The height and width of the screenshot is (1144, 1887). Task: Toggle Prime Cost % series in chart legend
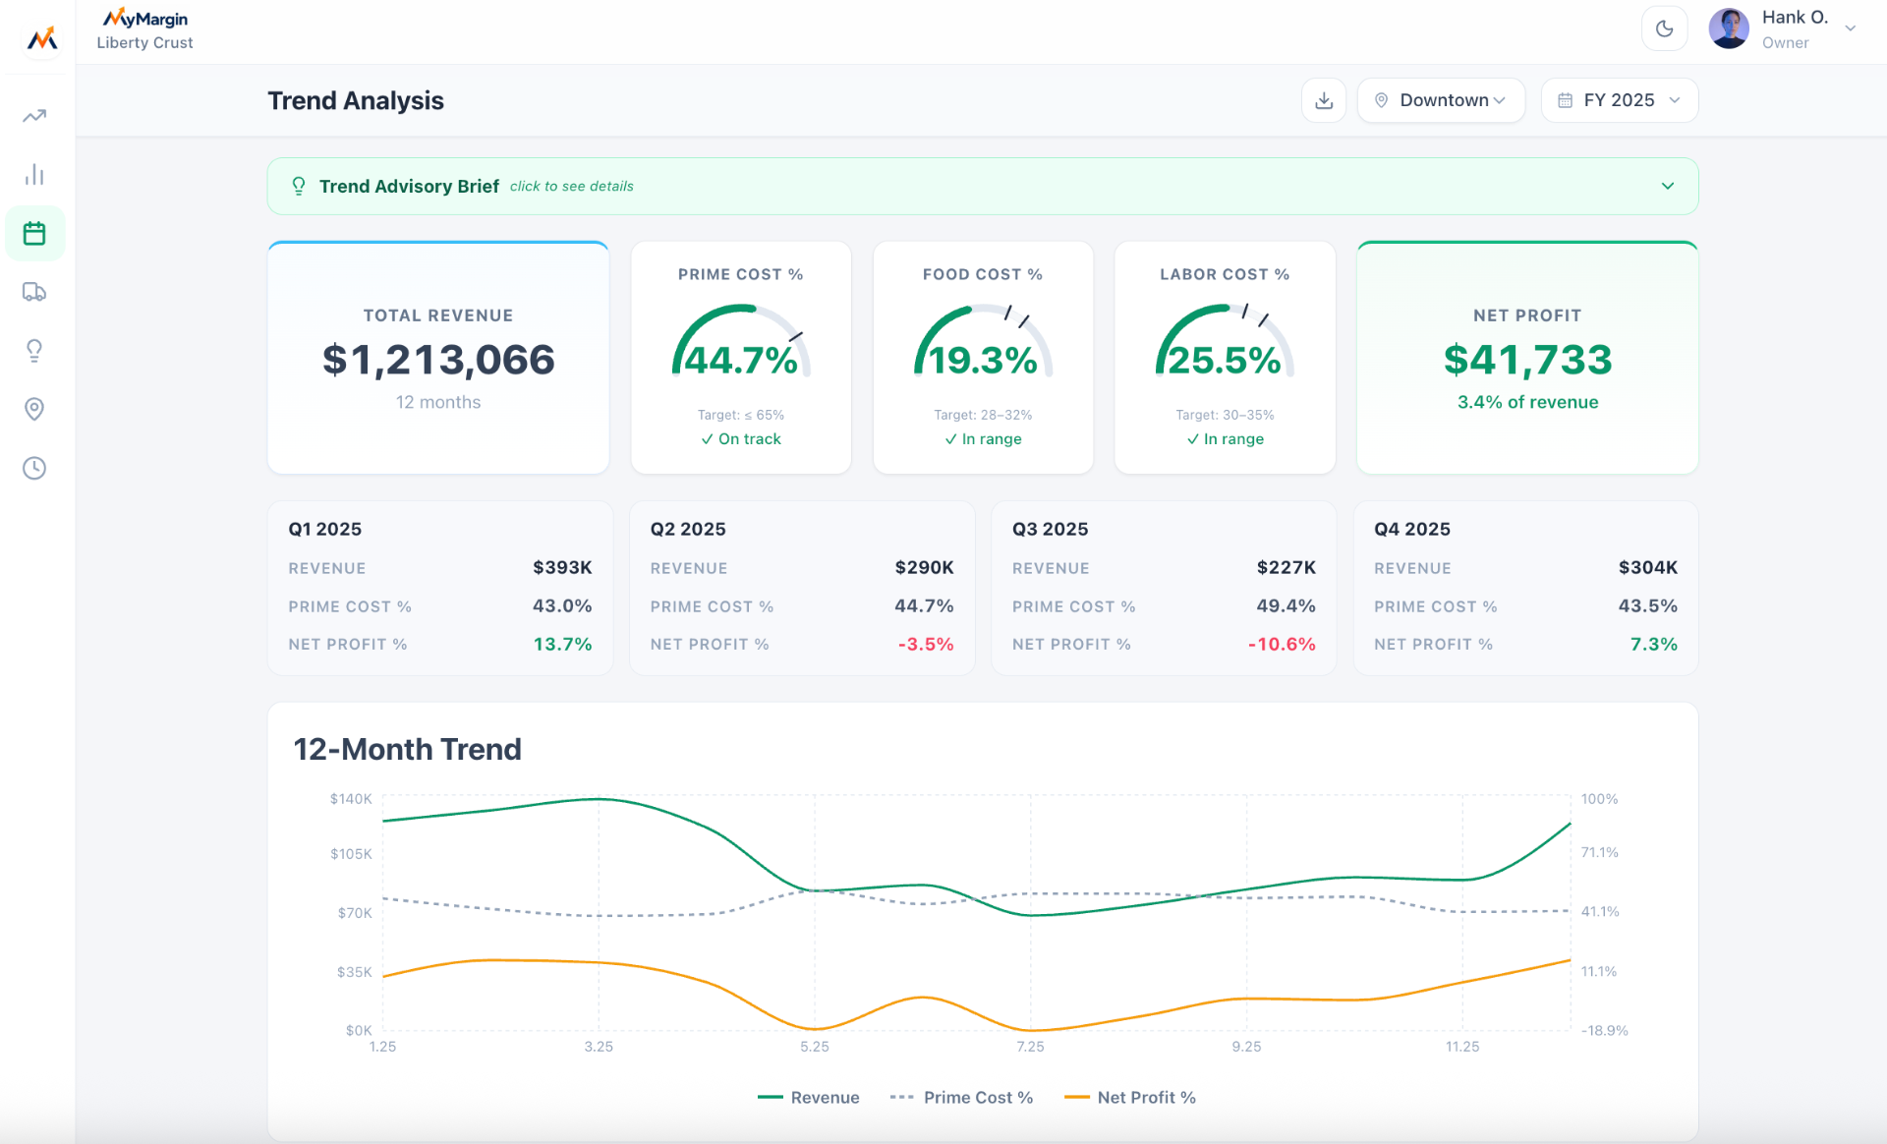[962, 1097]
